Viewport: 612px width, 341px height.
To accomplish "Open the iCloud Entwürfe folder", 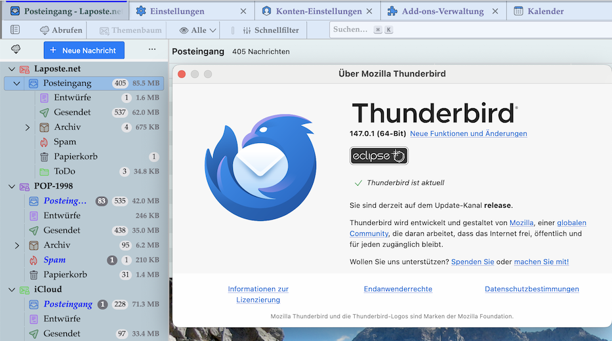I will point(62,319).
